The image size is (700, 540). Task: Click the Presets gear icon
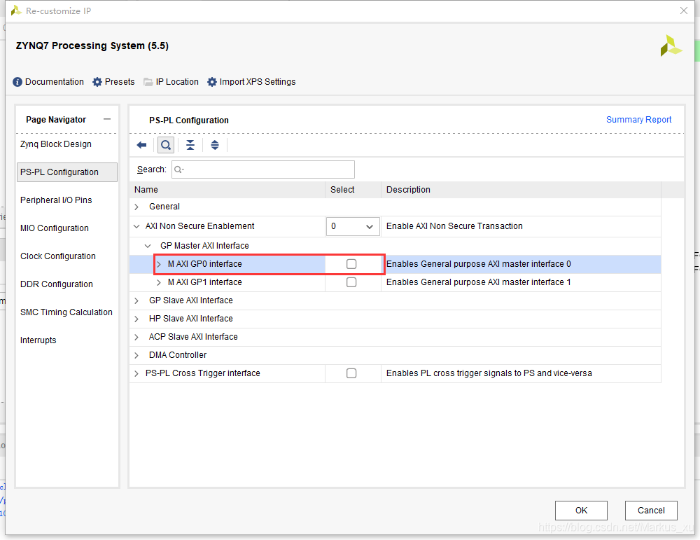pyautogui.click(x=97, y=82)
